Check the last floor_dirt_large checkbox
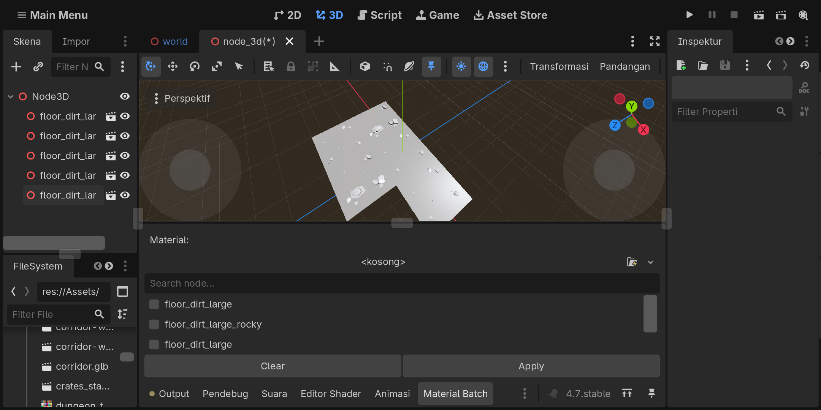The height and width of the screenshot is (410, 821). click(x=154, y=345)
